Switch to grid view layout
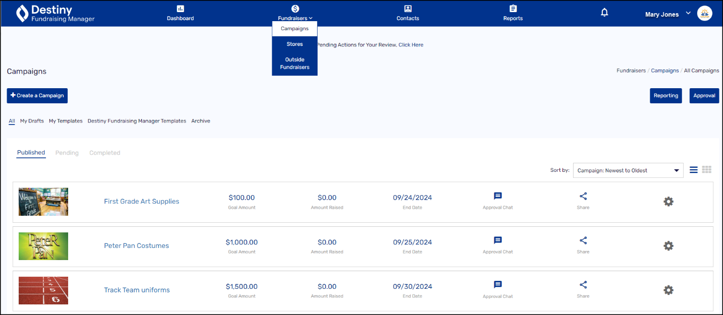This screenshot has height=315, width=723. click(707, 170)
